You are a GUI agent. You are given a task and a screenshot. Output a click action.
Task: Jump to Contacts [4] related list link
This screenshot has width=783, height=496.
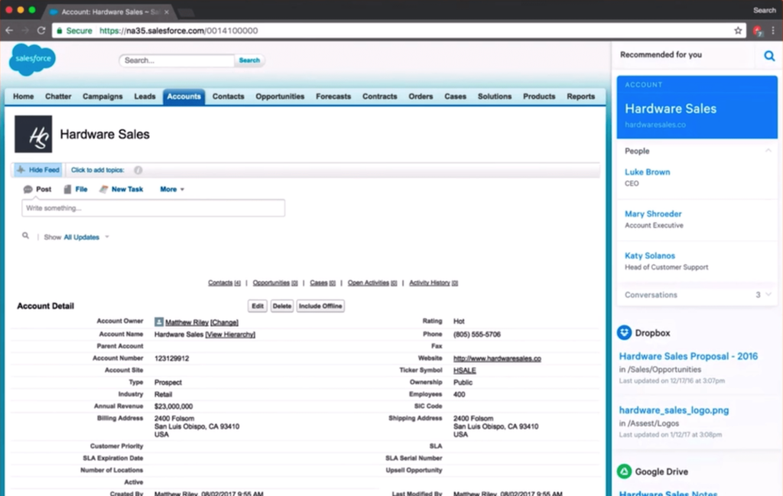click(x=224, y=283)
